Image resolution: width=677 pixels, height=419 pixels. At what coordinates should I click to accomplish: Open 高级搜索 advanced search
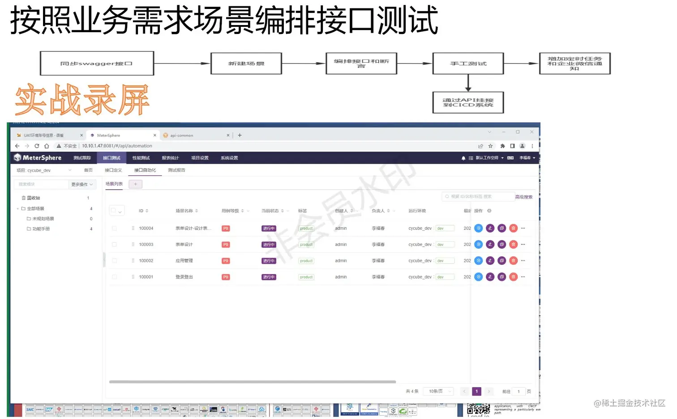point(523,196)
